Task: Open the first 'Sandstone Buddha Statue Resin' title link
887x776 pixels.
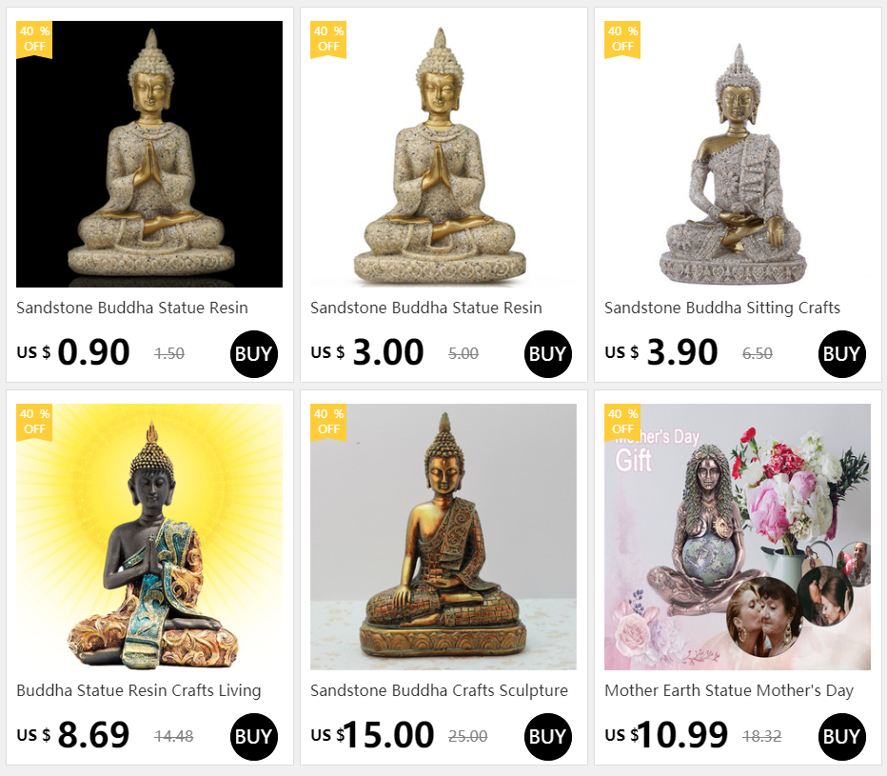Action: coord(131,308)
